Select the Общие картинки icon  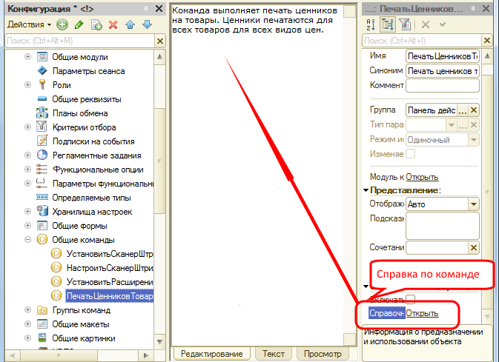click(42, 338)
